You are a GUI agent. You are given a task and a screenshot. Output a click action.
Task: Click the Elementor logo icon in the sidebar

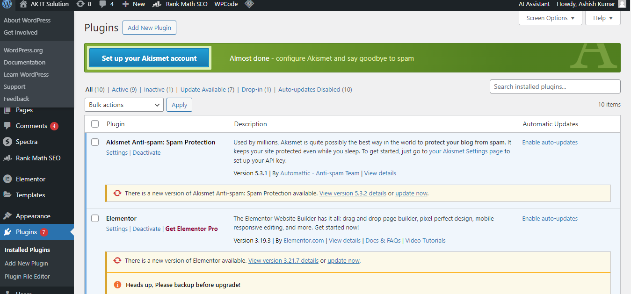pos(7,179)
